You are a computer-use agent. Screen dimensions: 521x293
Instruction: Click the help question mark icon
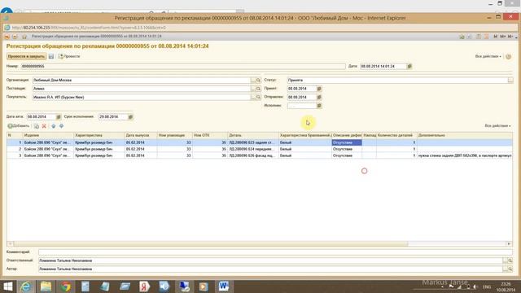tap(508, 56)
